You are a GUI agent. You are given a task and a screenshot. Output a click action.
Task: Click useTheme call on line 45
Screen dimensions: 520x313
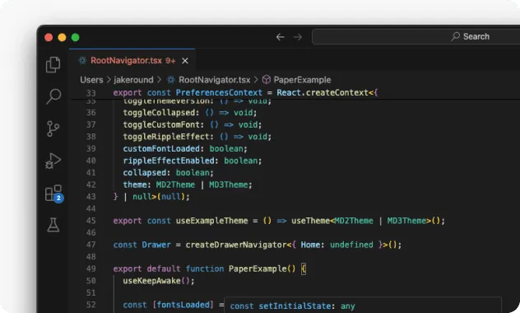click(310, 221)
